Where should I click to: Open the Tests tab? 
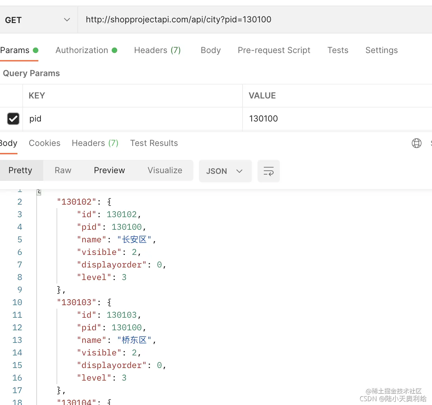tap(338, 50)
